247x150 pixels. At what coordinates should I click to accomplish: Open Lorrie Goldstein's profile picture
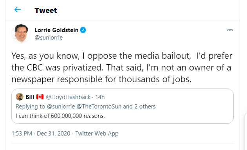(21, 34)
